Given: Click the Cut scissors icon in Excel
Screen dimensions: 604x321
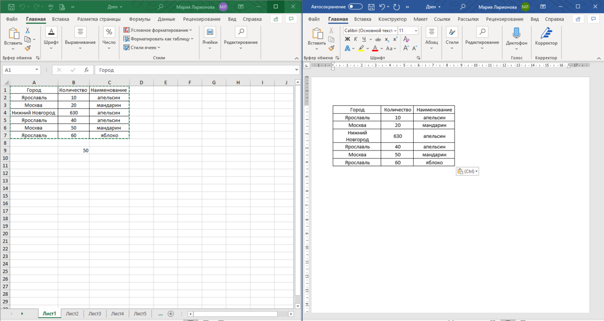Looking at the screenshot, I should point(28,30).
